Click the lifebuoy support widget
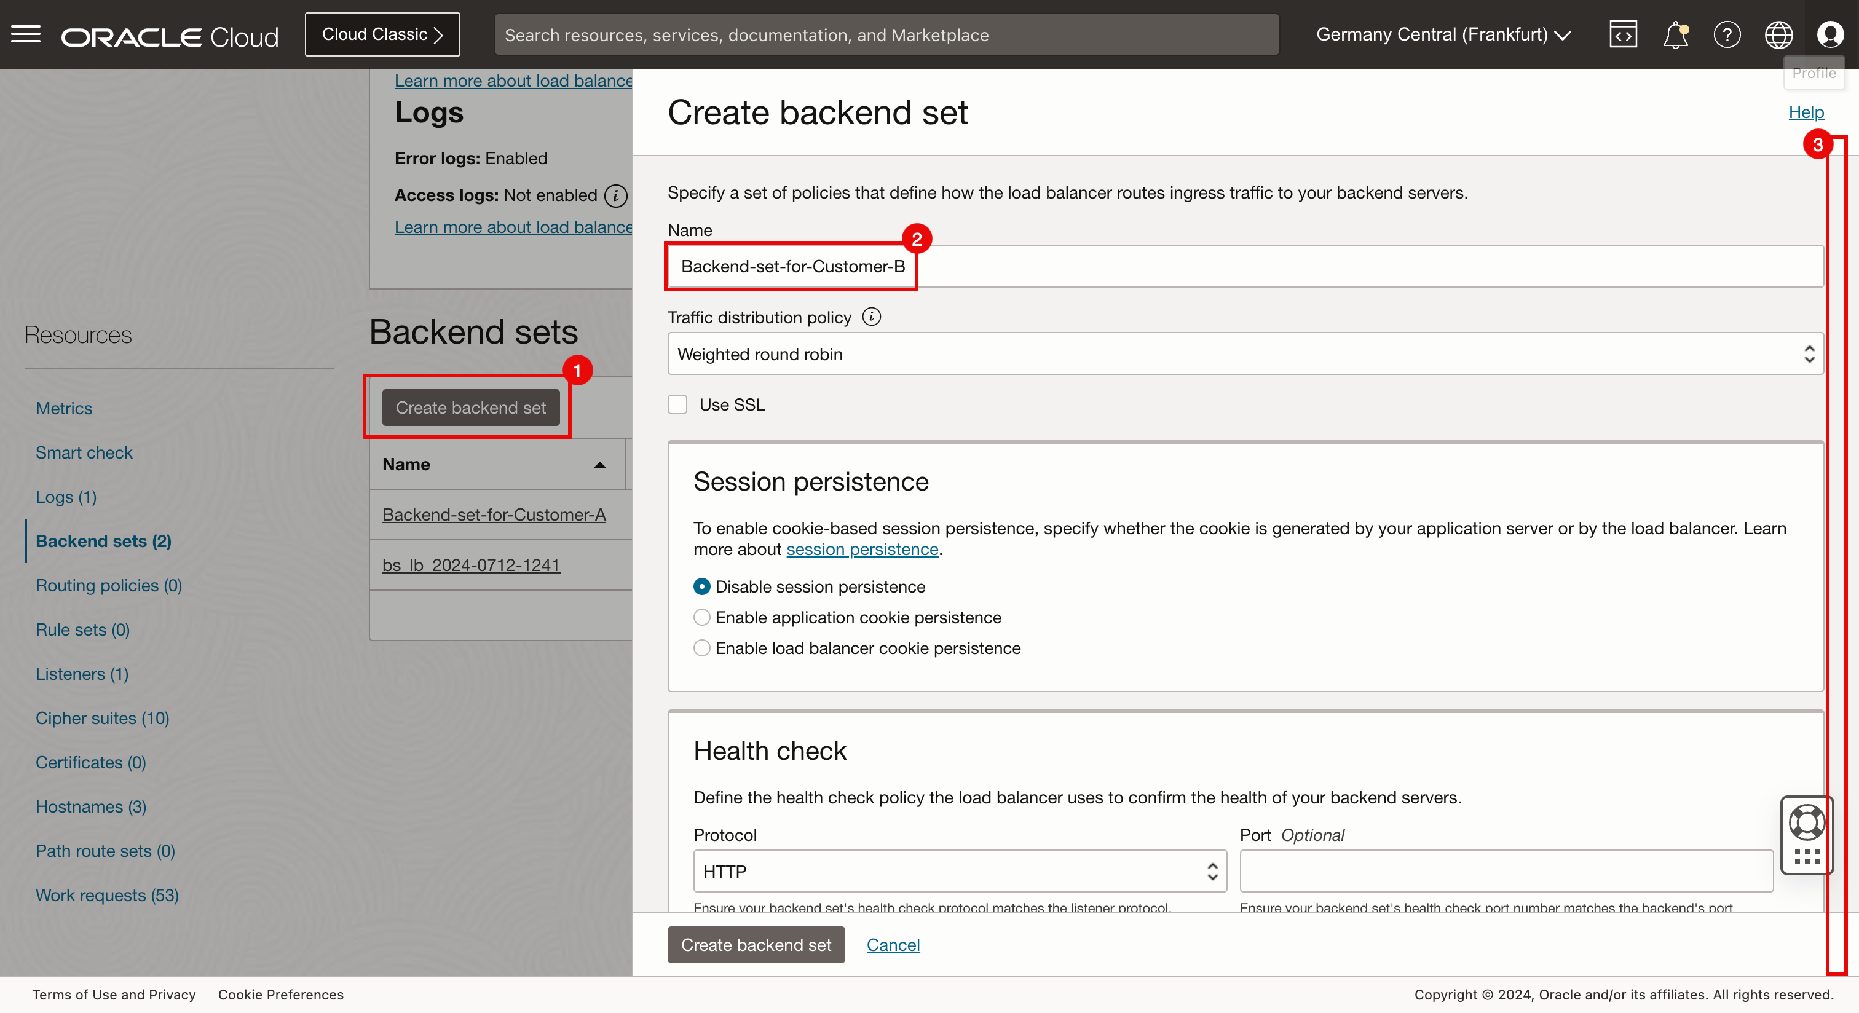Screen dimensions: 1859x1013 [x=1806, y=822]
